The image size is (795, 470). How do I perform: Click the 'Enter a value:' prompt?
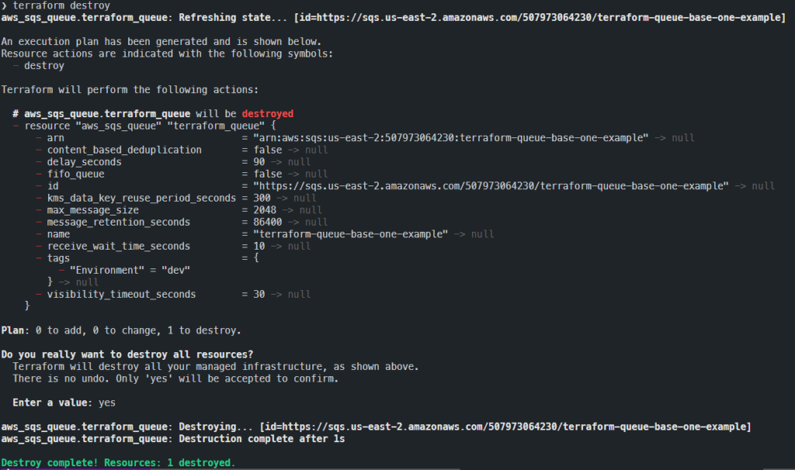[x=52, y=403]
